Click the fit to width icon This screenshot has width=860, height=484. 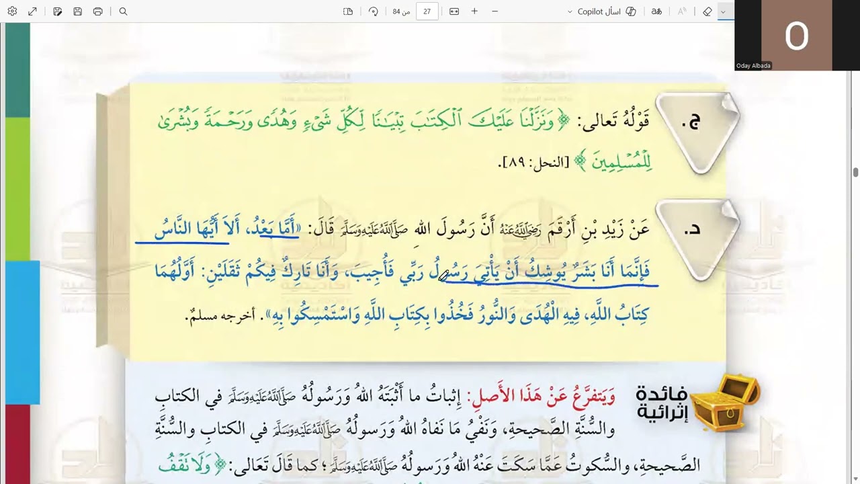pyautogui.click(x=454, y=11)
